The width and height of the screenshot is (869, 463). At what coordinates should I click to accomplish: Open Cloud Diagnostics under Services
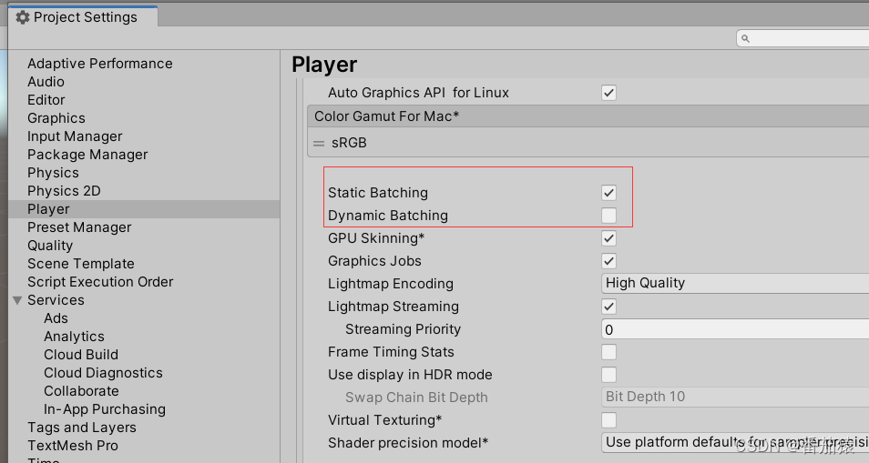pyautogui.click(x=103, y=373)
